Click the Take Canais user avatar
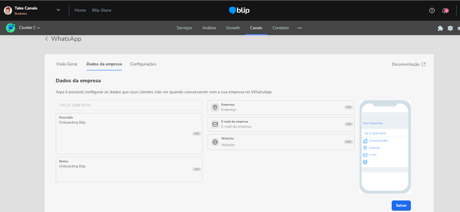 pyautogui.click(x=8, y=11)
